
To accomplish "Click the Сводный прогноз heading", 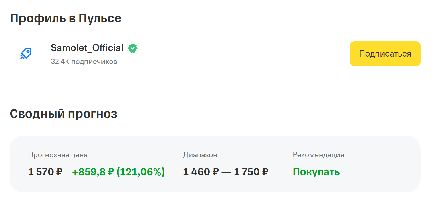I will 63,114.
